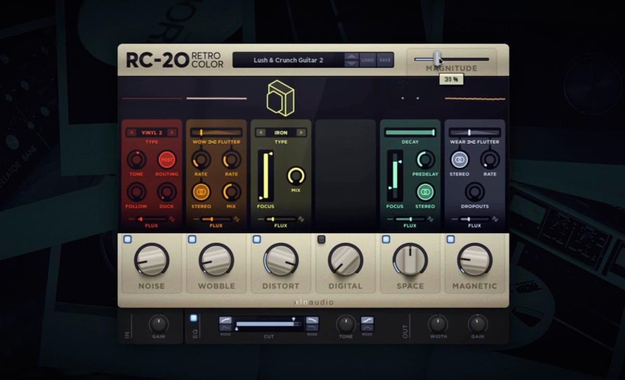Click the large MAGNETIC amount knob
625x380 pixels.
click(x=474, y=259)
